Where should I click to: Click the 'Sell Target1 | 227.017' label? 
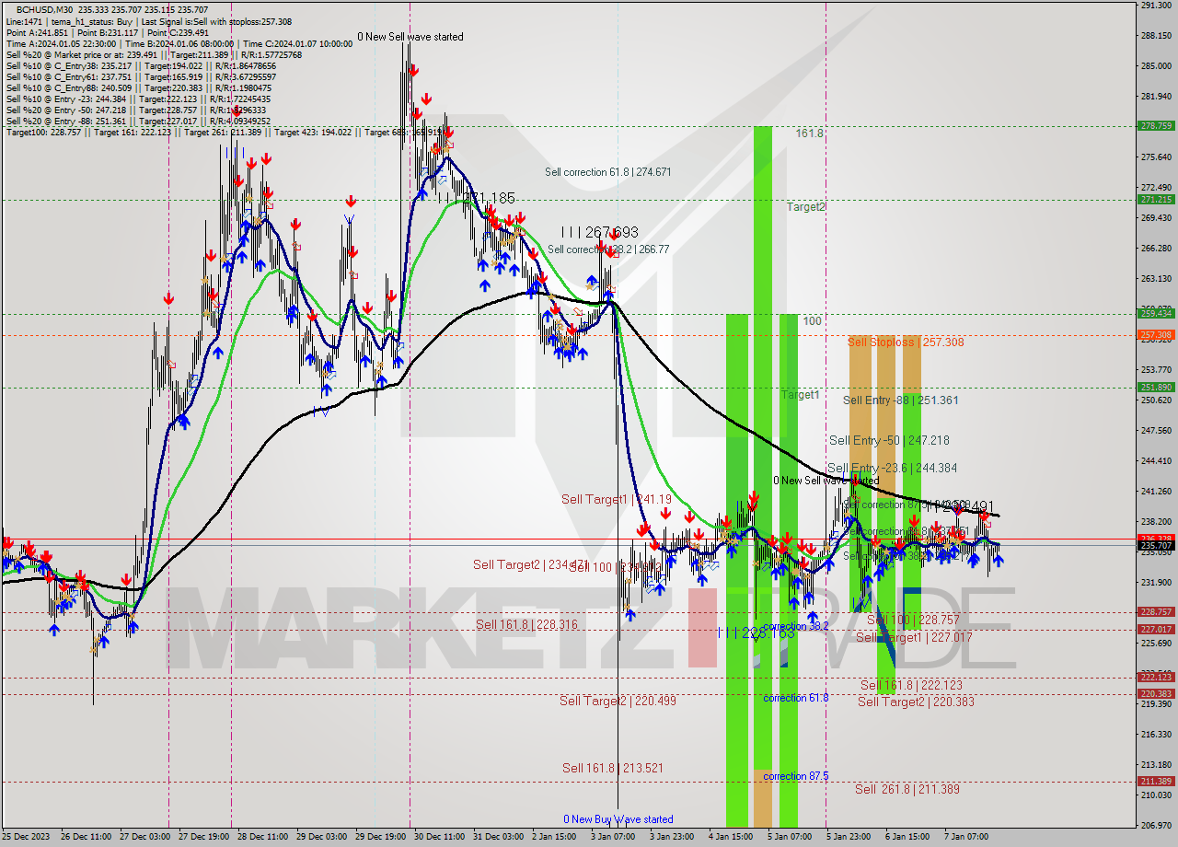(914, 637)
